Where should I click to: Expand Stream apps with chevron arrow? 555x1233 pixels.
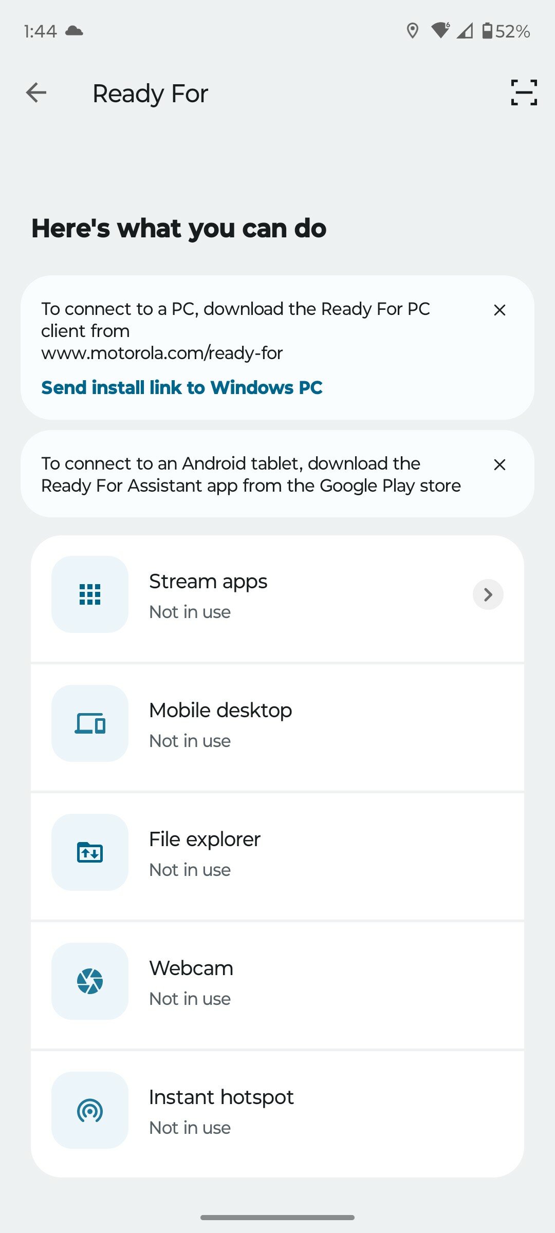[488, 594]
